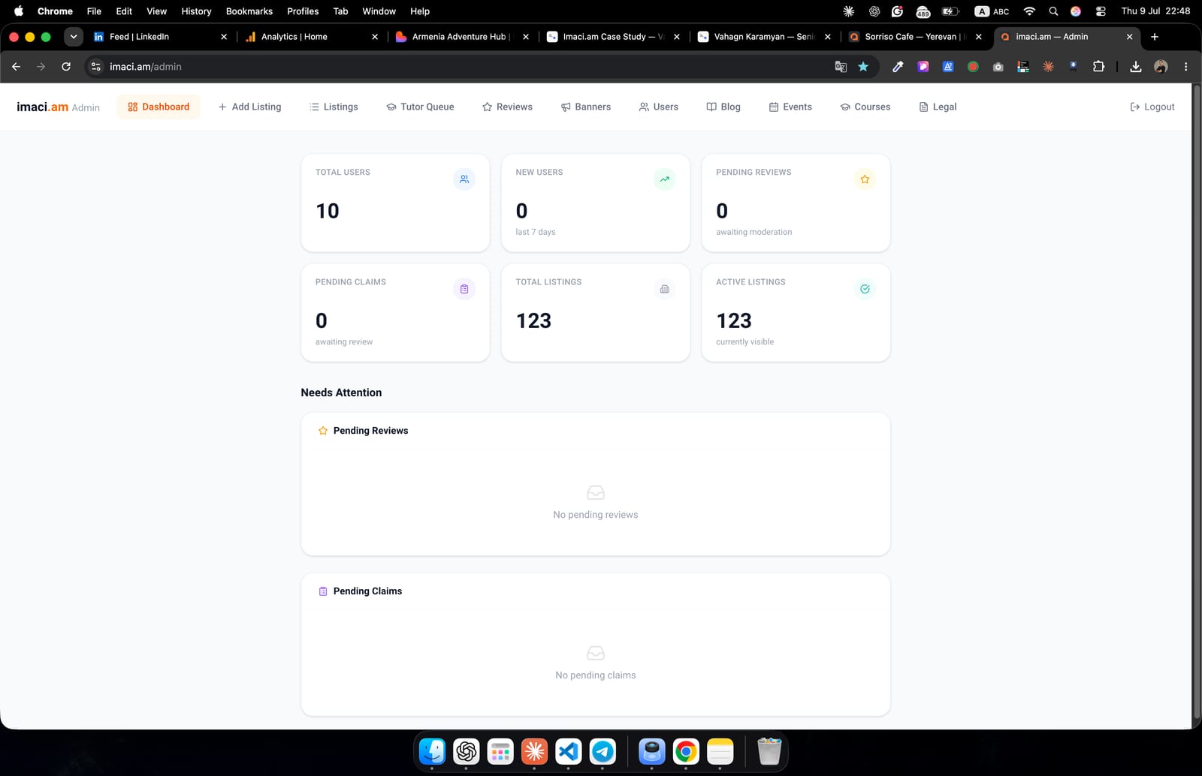Open the Chrome three-dot menu

(1186, 67)
